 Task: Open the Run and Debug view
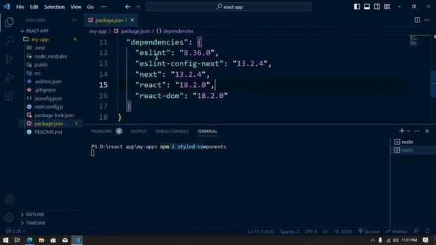pos(9,78)
